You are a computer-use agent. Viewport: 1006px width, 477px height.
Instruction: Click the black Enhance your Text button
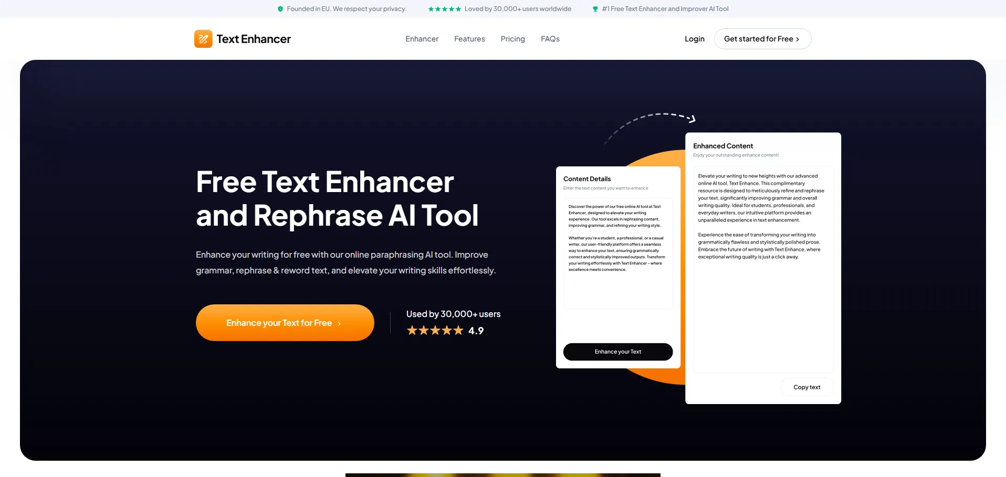(x=617, y=352)
